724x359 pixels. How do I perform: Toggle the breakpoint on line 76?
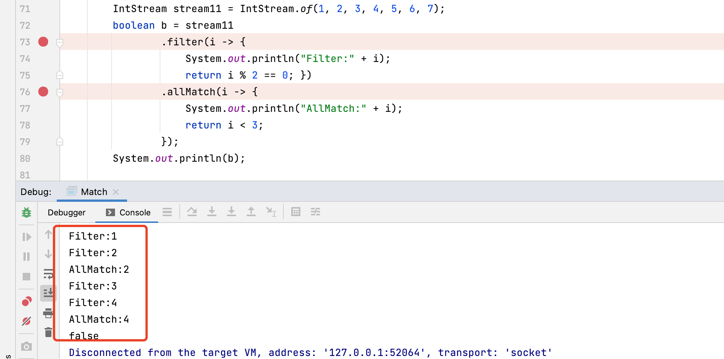(44, 91)
